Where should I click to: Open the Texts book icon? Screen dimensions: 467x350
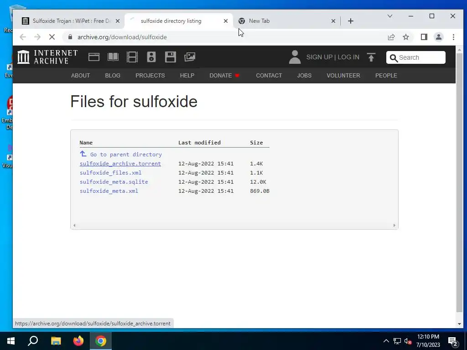point(113,57)
